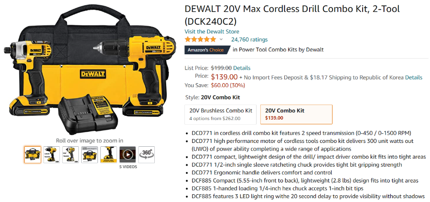Image resolution: width=430 pixels, height=202 pixels.
Task: Select the first kit-with-bag thumbnail
Action: (x=32, y=155)
